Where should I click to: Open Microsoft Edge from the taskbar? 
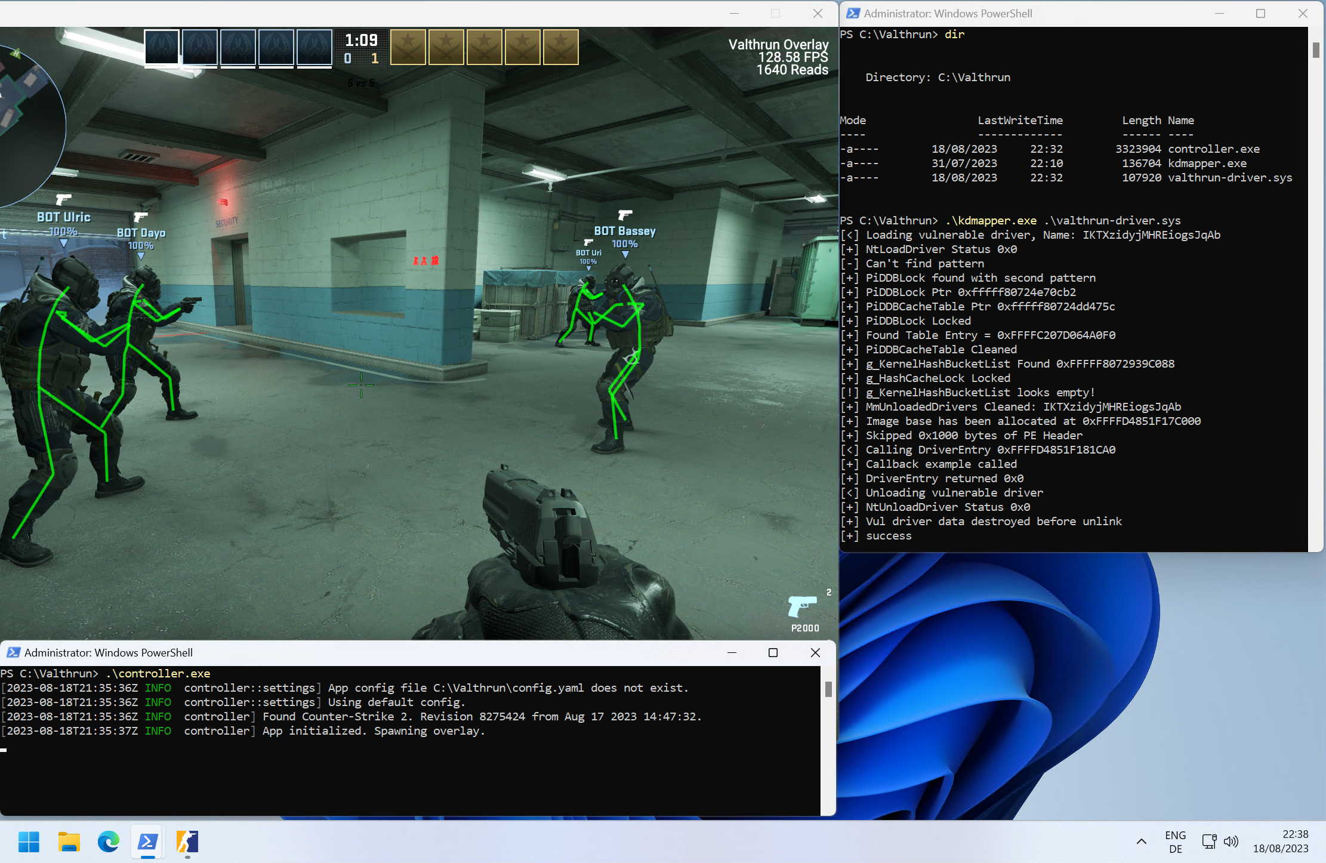(x=108, y=842)
